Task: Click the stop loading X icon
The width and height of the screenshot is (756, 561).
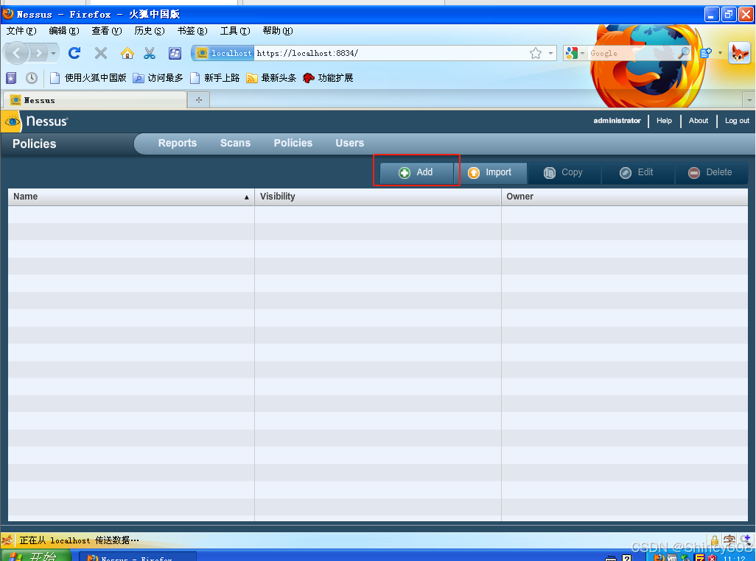Action: 101,53
